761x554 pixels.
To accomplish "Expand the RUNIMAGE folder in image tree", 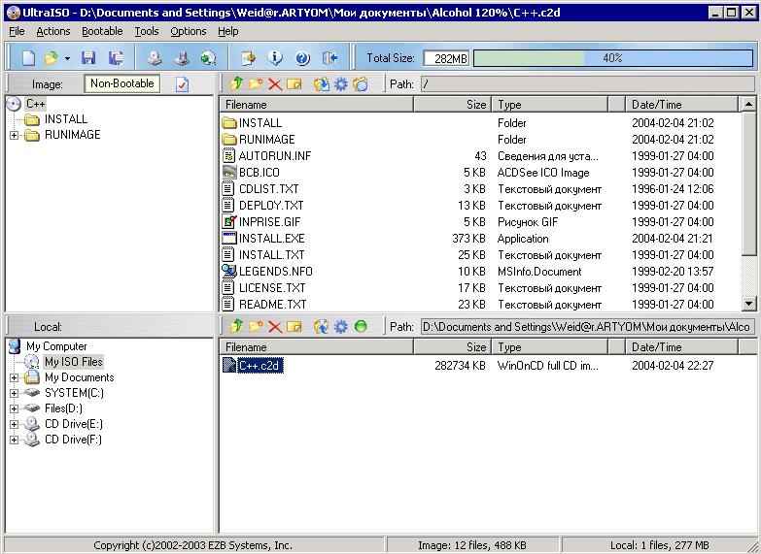I will [x=14, y=135].
